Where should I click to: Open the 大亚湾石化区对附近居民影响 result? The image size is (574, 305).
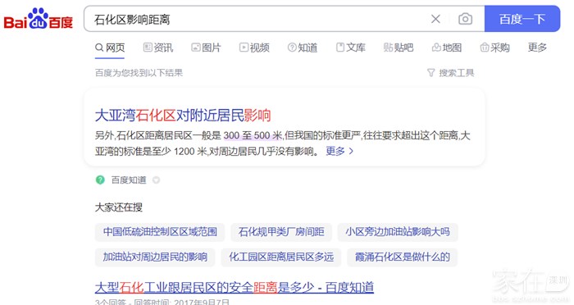[183, 116]
